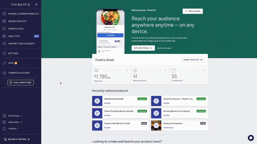257x144 pixels.
Task: Click the Updates bell icon
Action: point(4,129)
